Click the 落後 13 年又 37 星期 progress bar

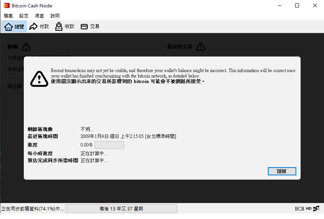coord(121,208)
